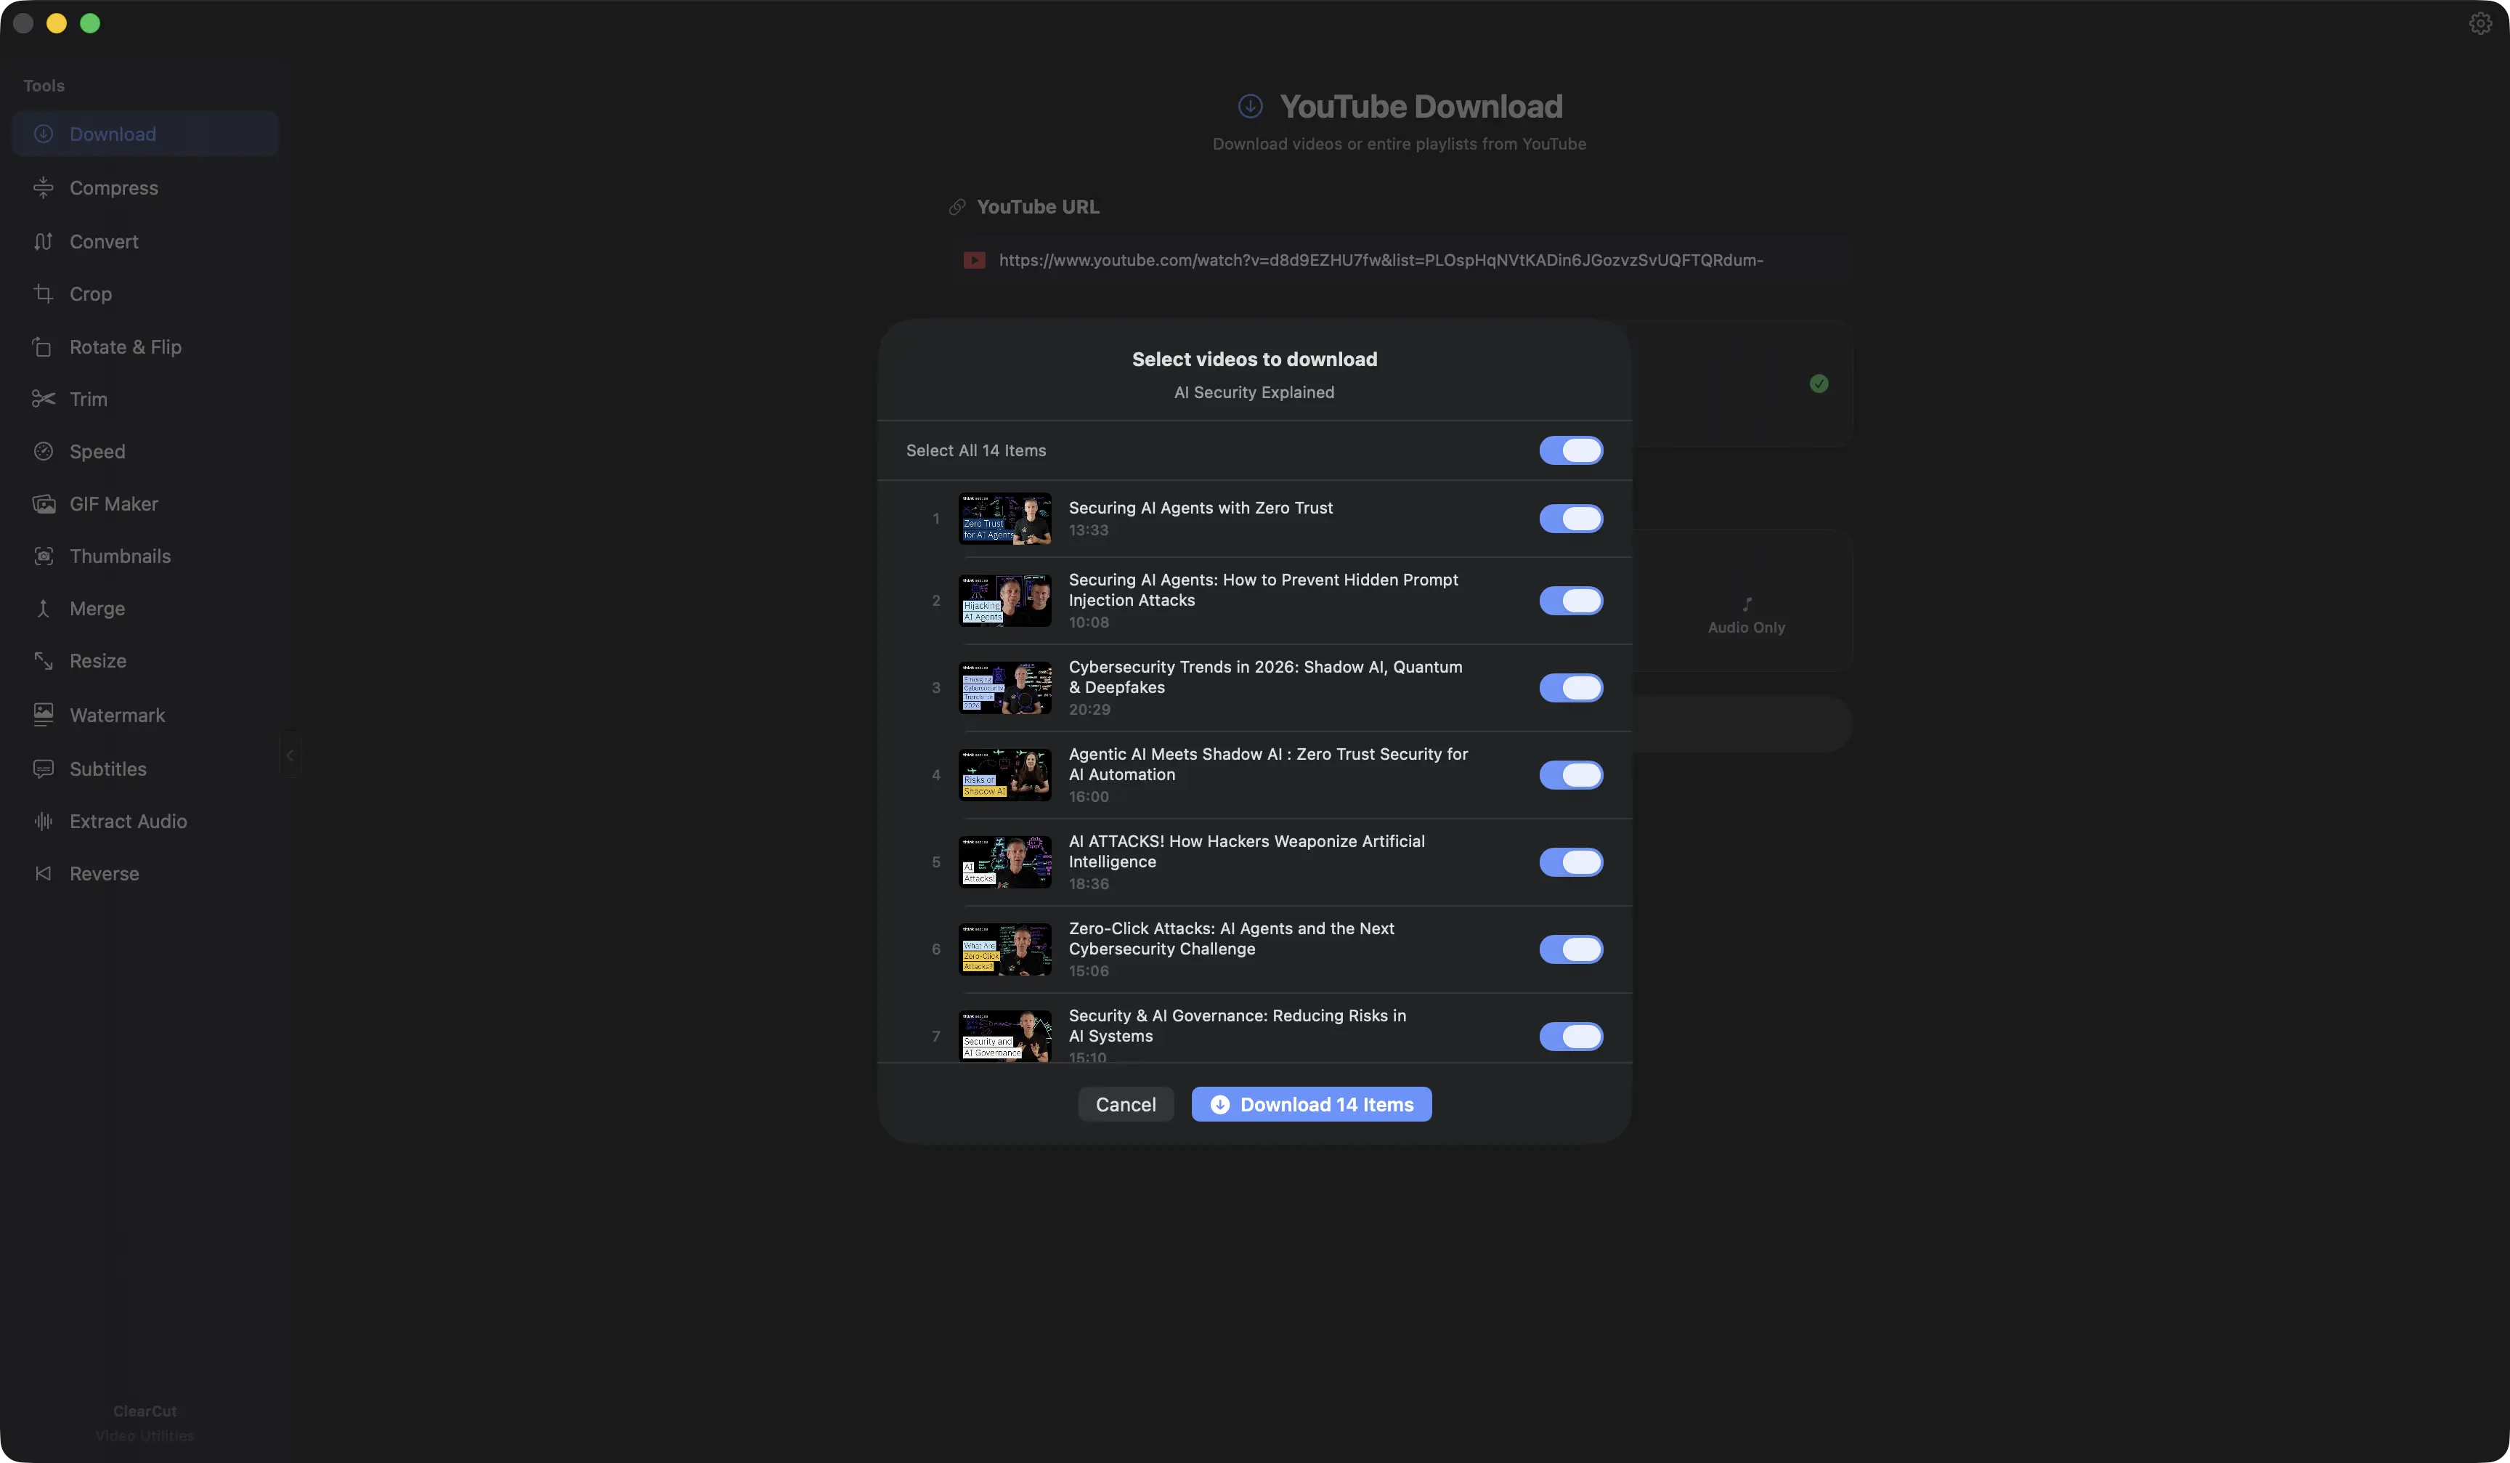This screenshot has width=2510, height=1463.
Task: Click the Cybersecurity Trends 2026 thumbnail
Action: point(1004,688)
